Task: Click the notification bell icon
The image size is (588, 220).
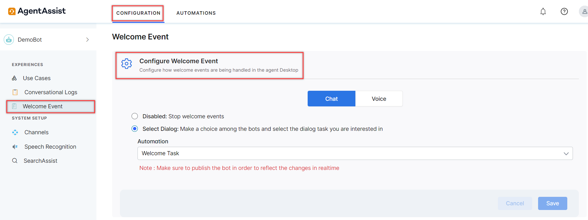Action: click(x=543, y=12)
